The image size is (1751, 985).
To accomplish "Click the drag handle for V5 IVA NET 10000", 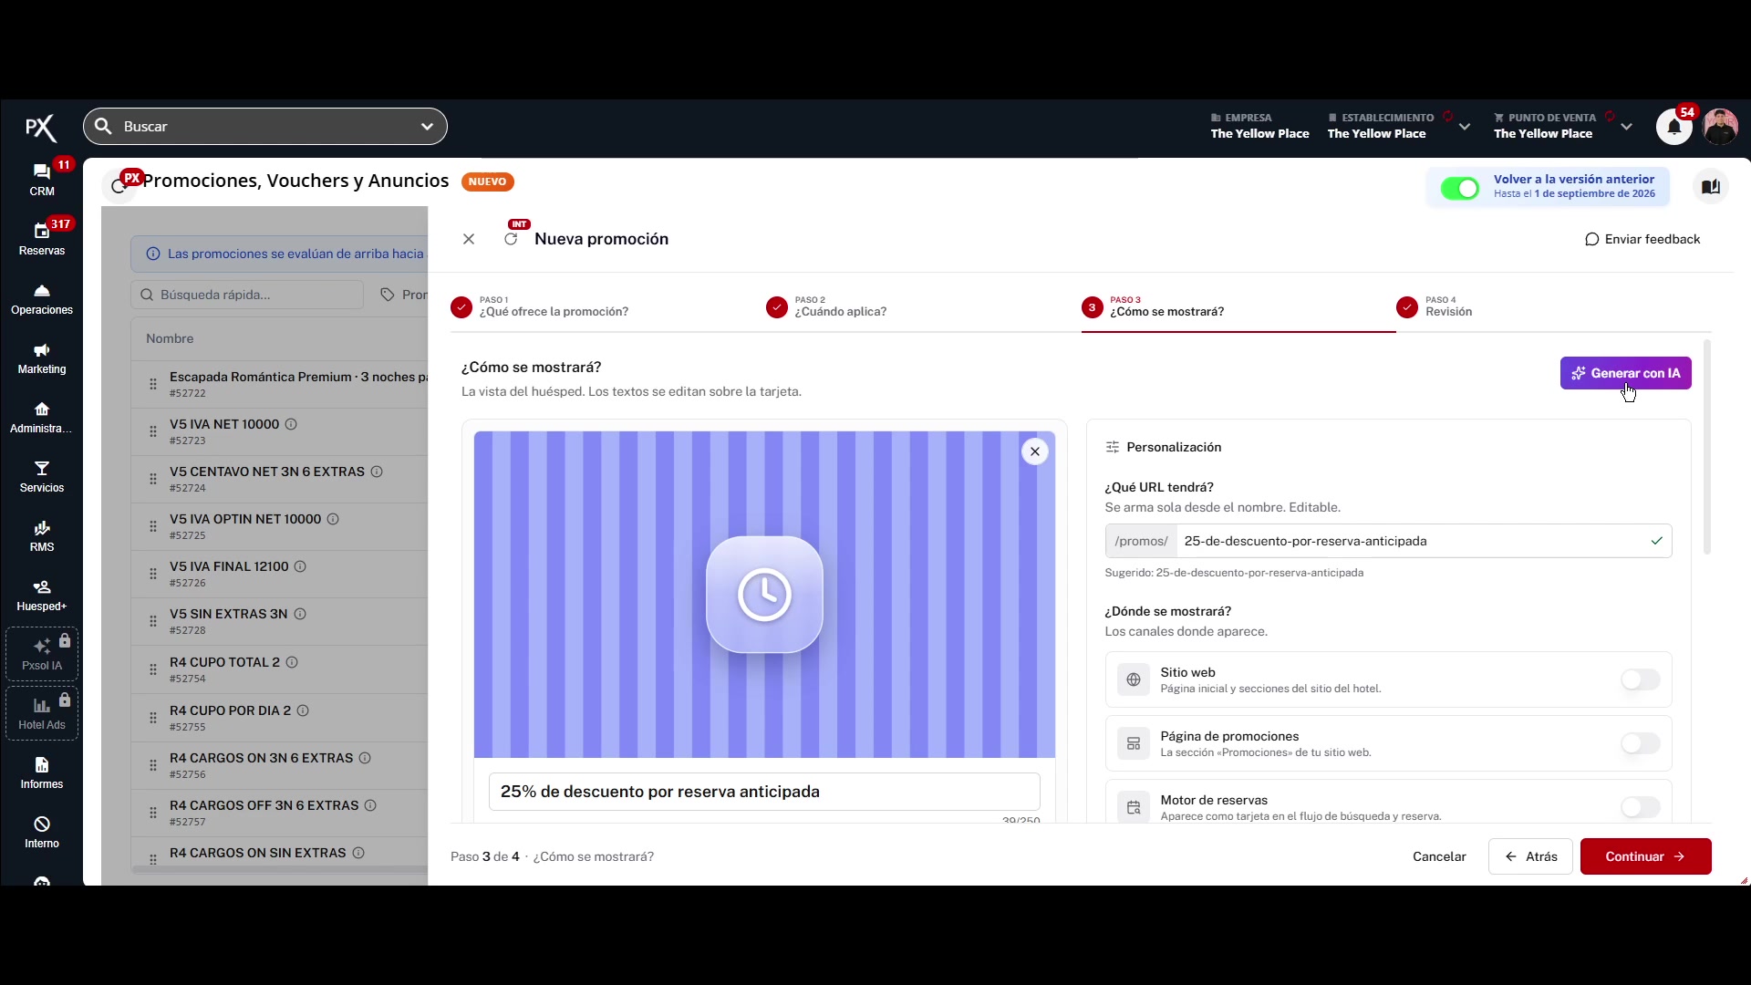I will (153, 431).
